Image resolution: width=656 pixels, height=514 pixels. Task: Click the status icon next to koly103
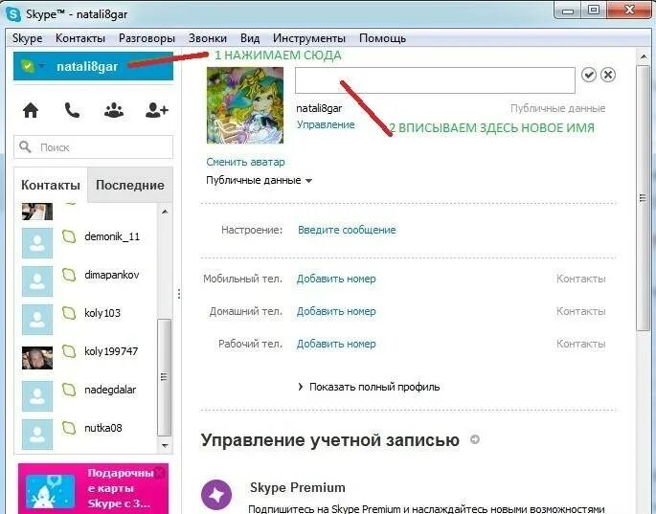(x=69, y=313)
